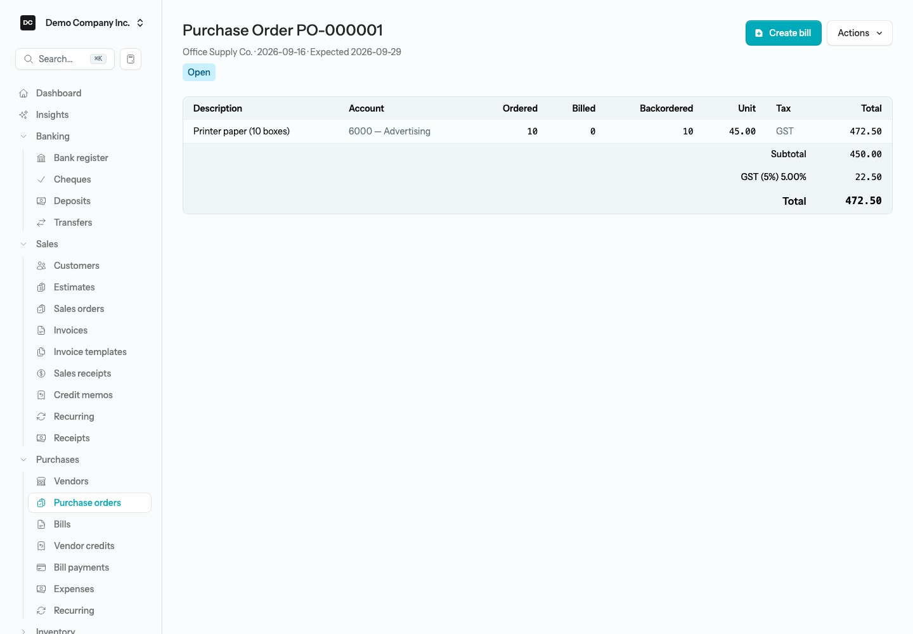Click the Bill payments card icon

pos(41,567)
